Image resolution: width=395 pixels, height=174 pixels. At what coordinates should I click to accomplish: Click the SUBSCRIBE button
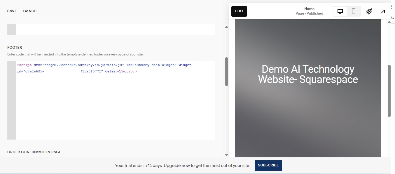[x=268, y=165]
